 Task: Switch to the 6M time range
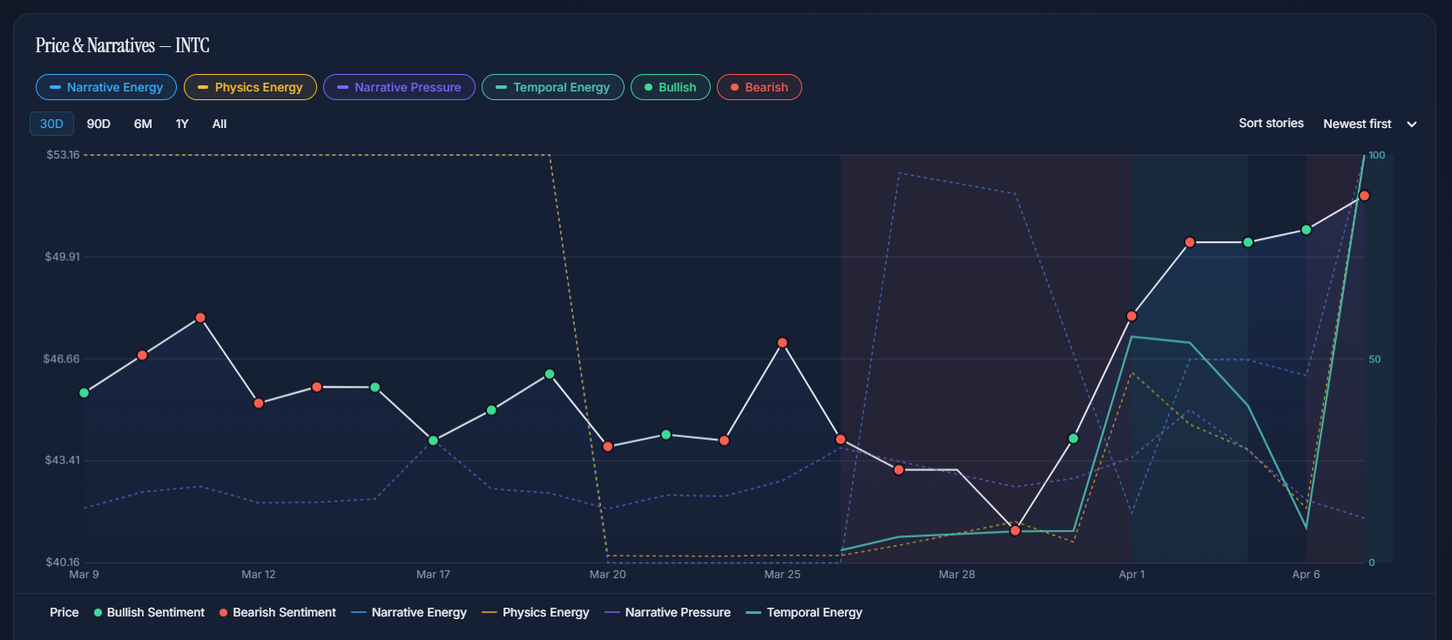[143, 124]
